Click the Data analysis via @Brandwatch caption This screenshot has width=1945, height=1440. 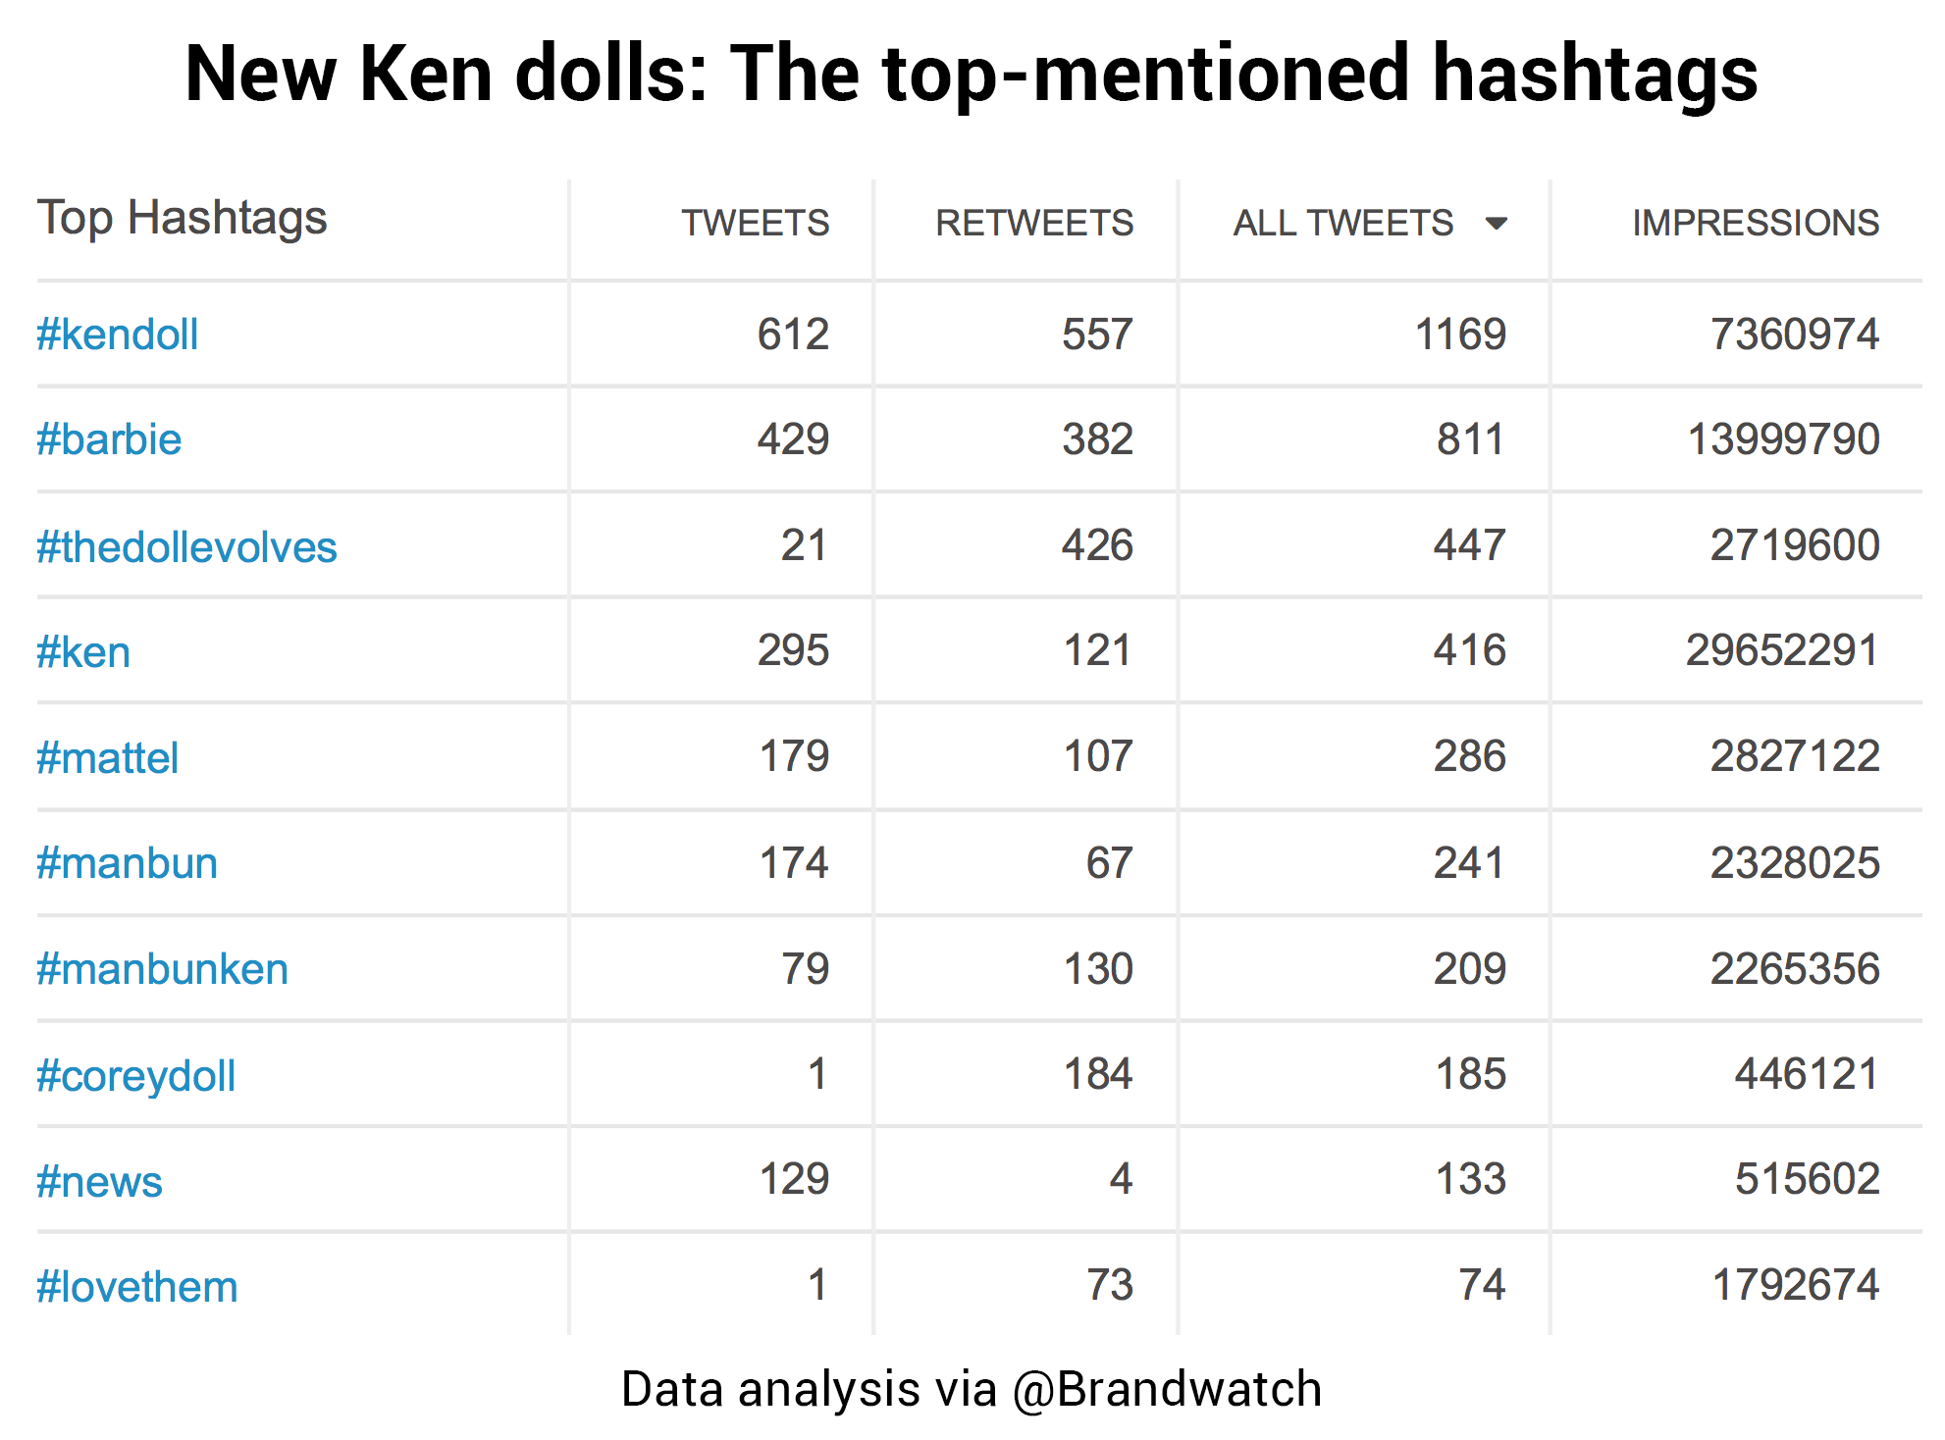tap(972, 1390)
